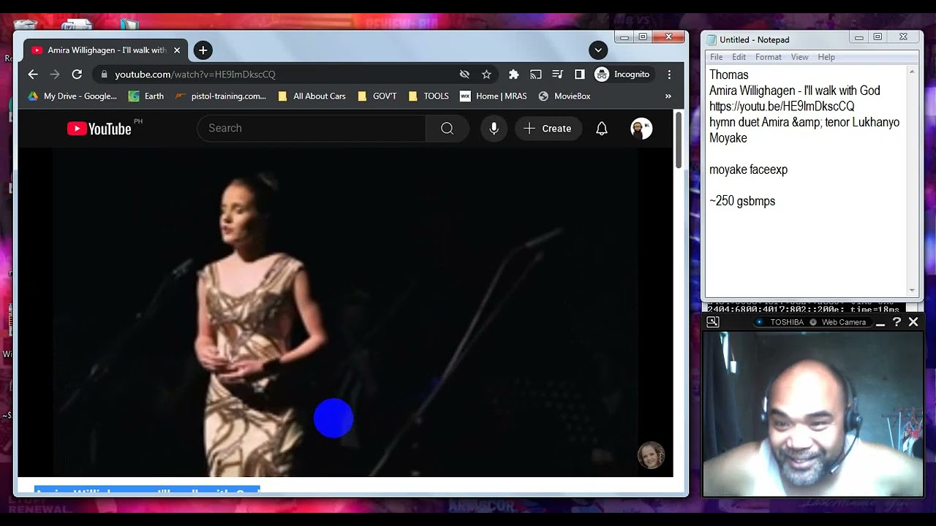Screen dimensions: 936x526
Task: Open Web Camera help question mark
Action: click(x=897, y=321)
